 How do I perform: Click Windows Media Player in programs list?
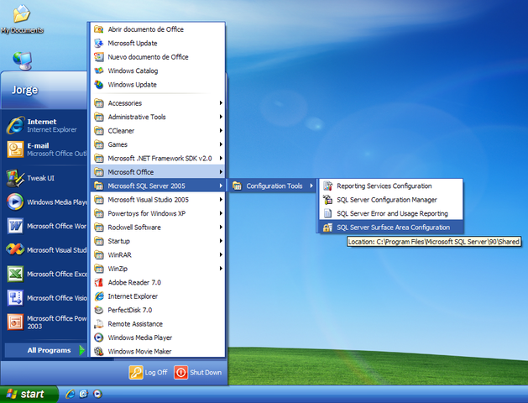158,338
